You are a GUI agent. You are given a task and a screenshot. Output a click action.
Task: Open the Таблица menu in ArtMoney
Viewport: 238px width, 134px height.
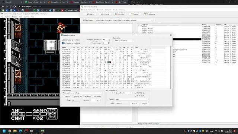click(84, 10)
